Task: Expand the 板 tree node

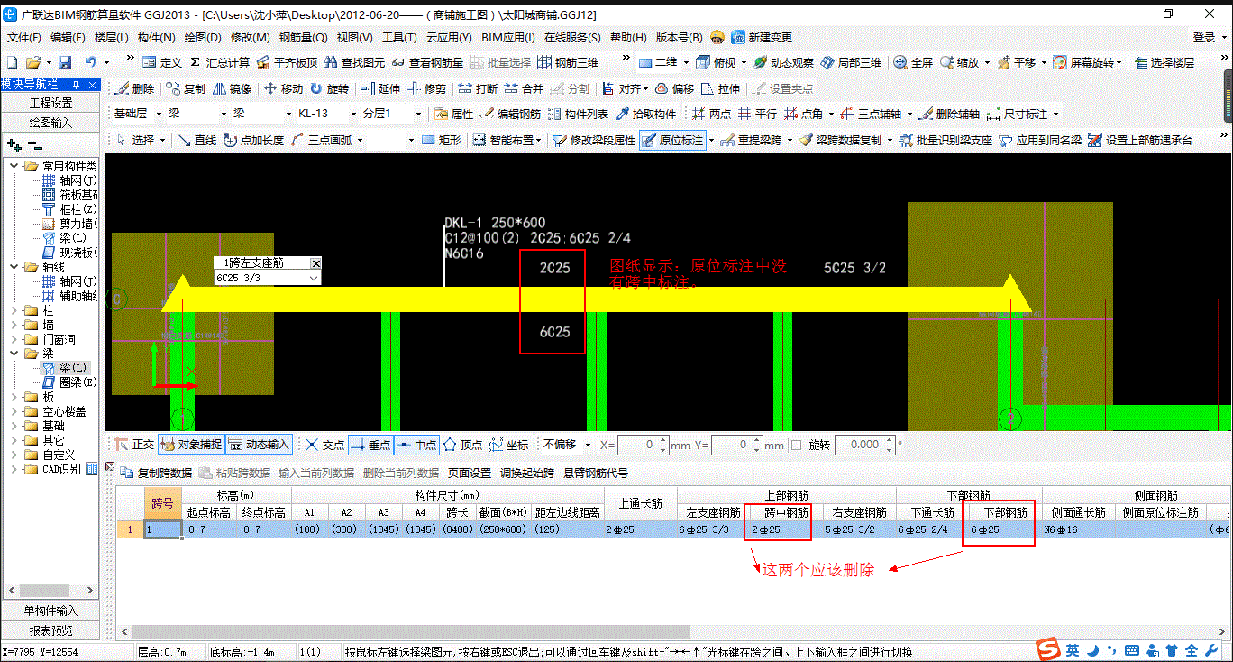Action: 15,397
